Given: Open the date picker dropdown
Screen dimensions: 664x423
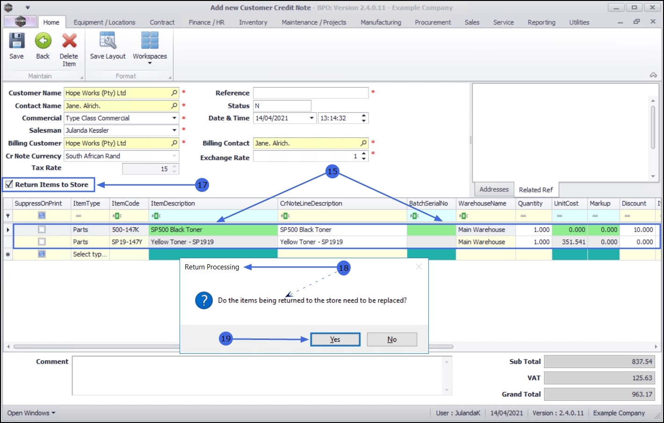Looking at the screenshot, I should (x=311, y=118).
